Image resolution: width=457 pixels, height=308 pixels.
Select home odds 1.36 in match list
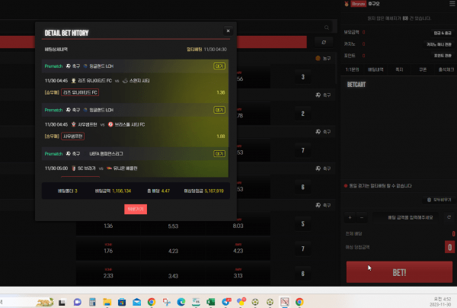point(108,226)
